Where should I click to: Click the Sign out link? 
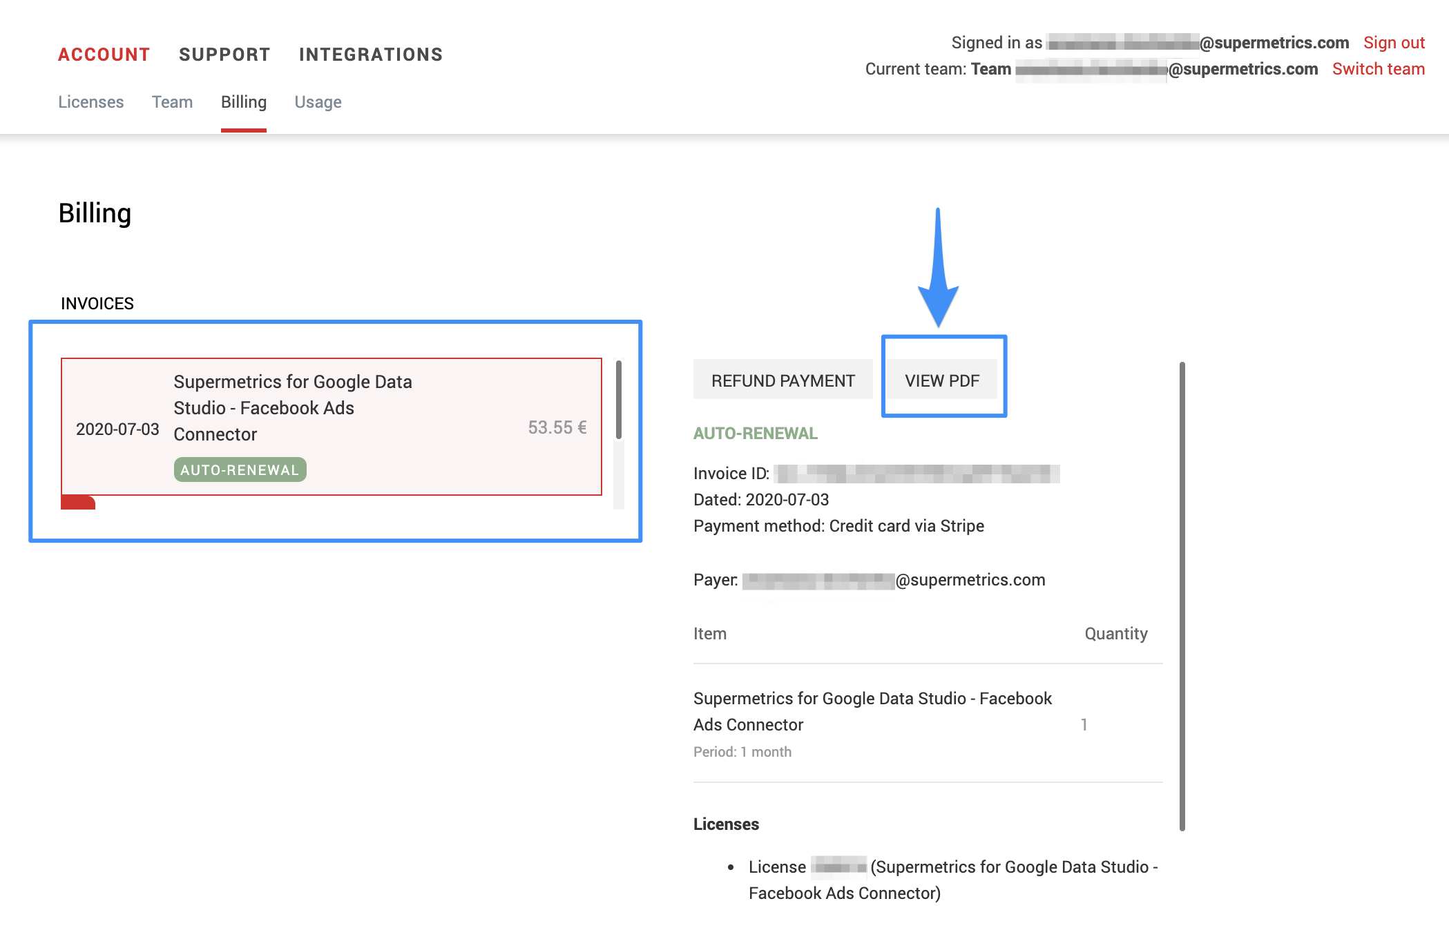(x=1394, y=43)
